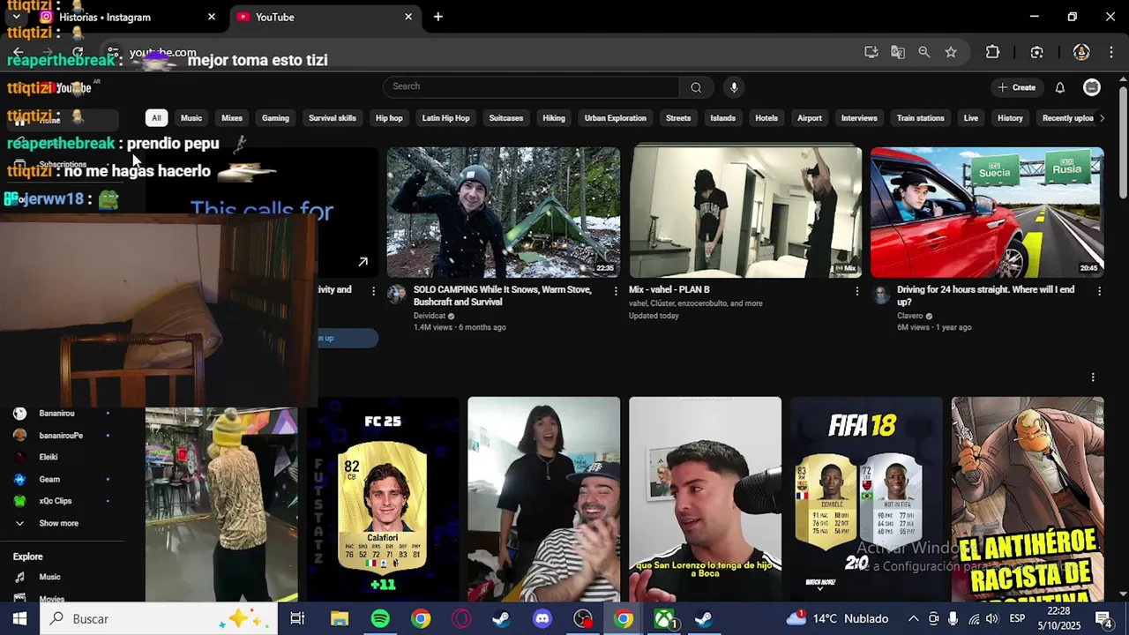This screenshot has width=1129, height=635.
Task: Select the Music filter chip
Action: pyautogui.click(x=191, y=118)
